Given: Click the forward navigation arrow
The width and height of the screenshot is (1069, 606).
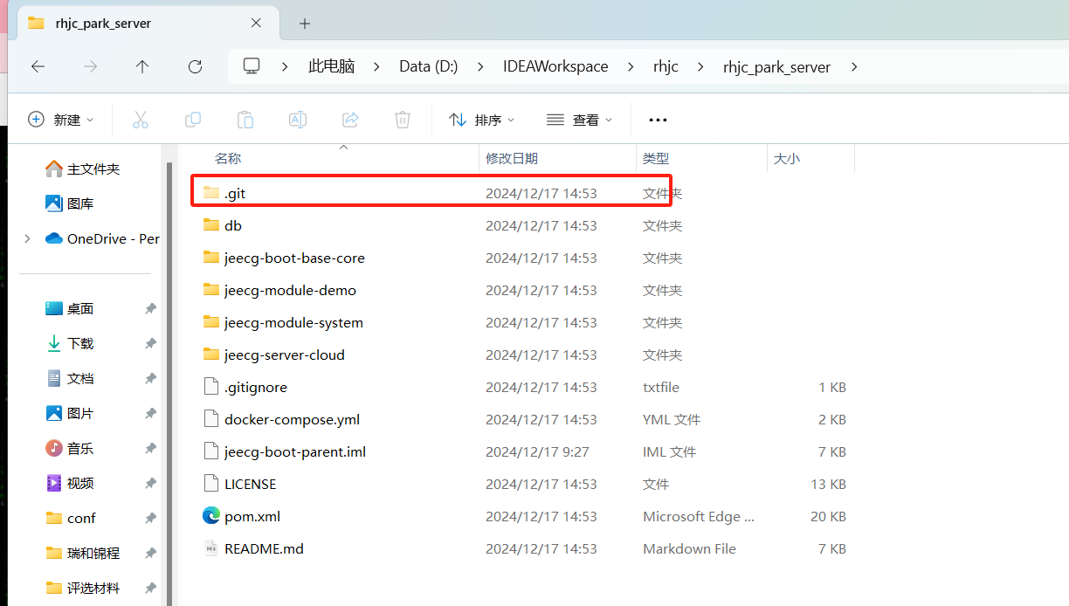Looking at the screenshot, I should click(90, 66).
